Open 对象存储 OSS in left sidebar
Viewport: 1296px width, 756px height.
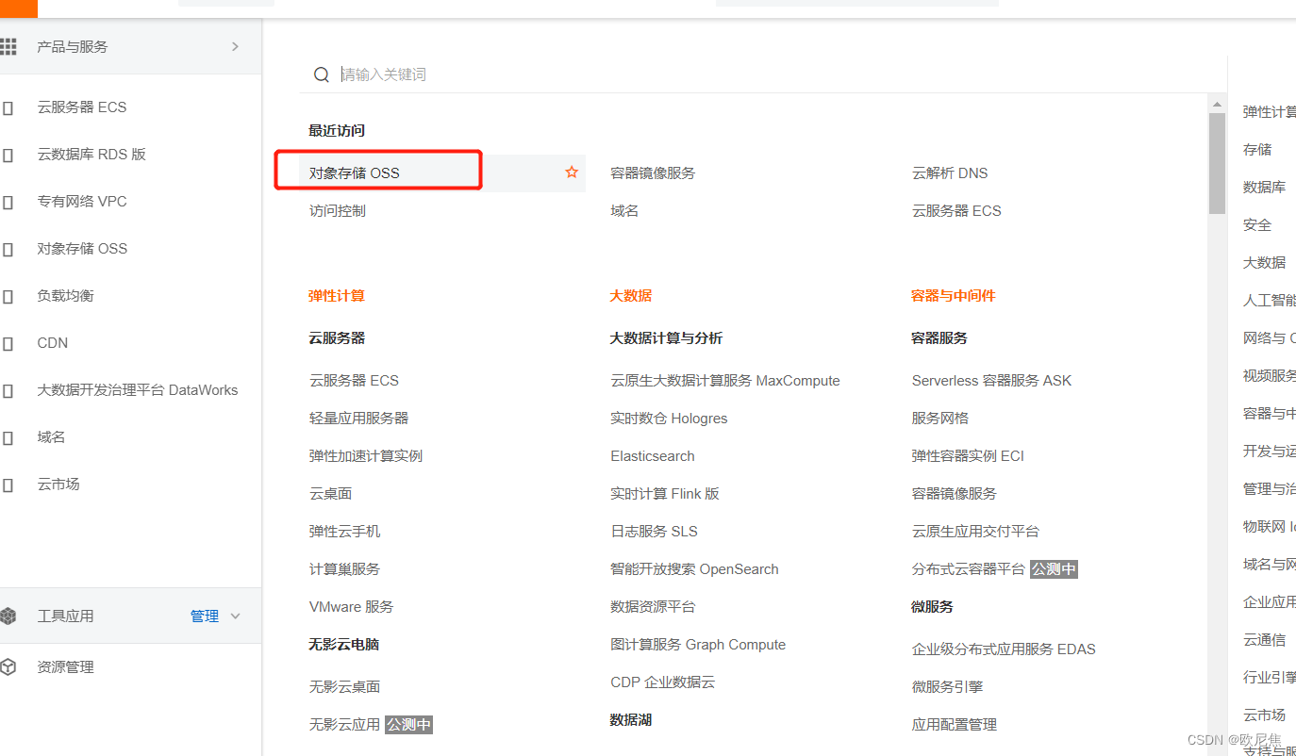[x=82, y=249]
